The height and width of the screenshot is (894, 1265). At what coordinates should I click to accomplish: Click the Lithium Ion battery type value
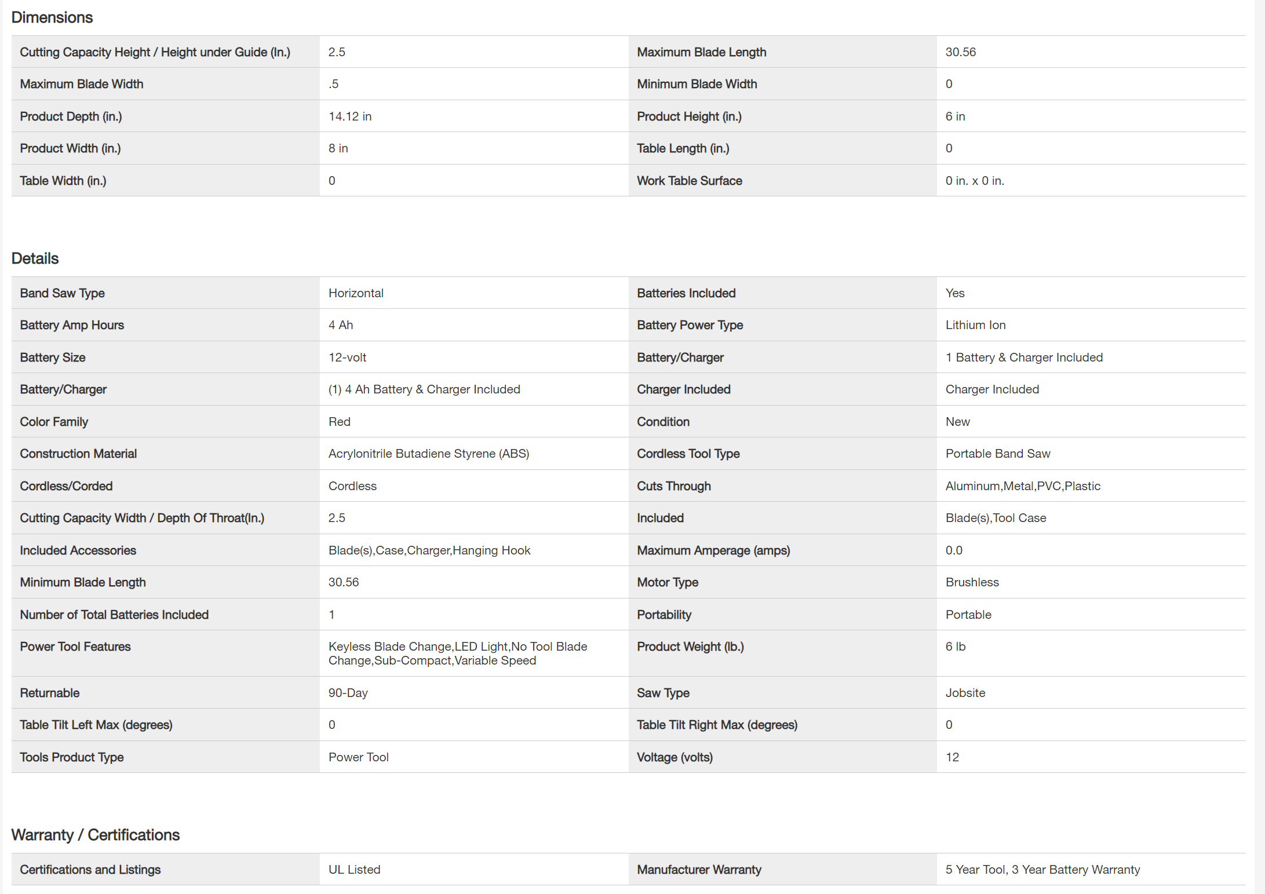[975, 325]
